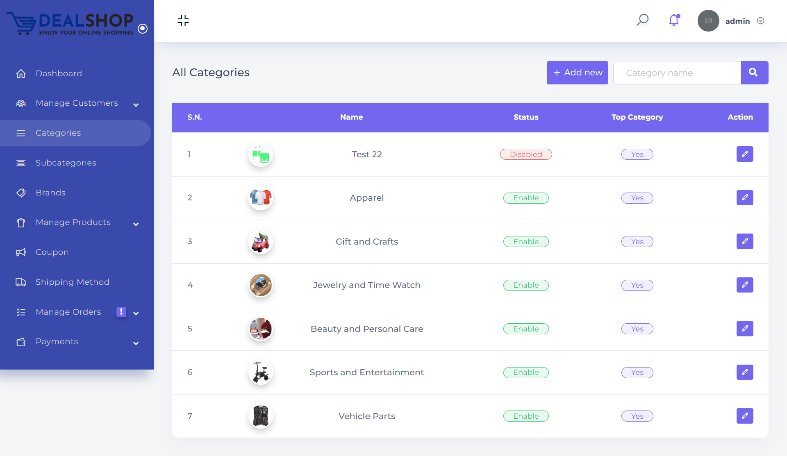This screenshot has height=456, width=787.
Task: Open the Subcategories menu item
Action: [x=66, y=163]
